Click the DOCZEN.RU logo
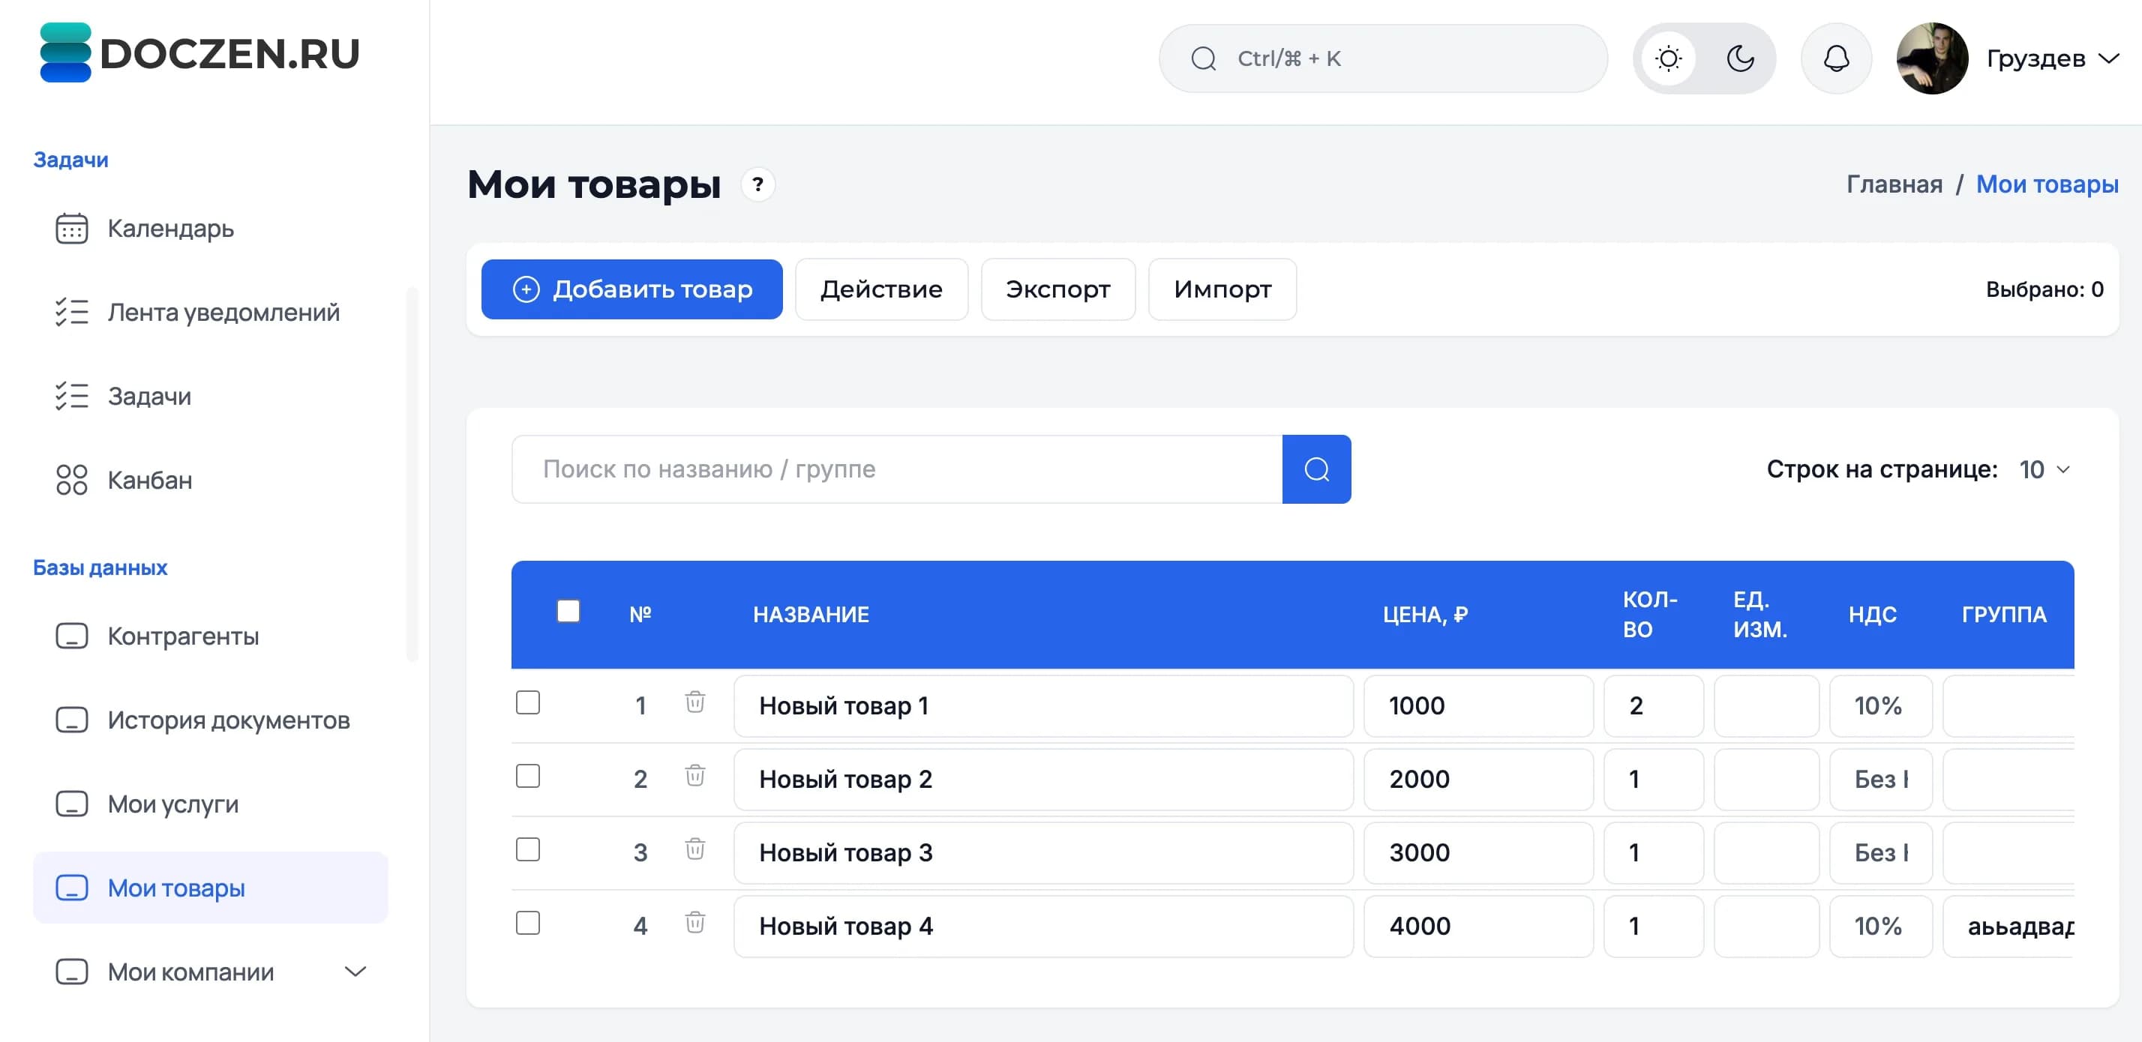The width and height of the screenshot is (2142, 1042). (x=199, y=53)
